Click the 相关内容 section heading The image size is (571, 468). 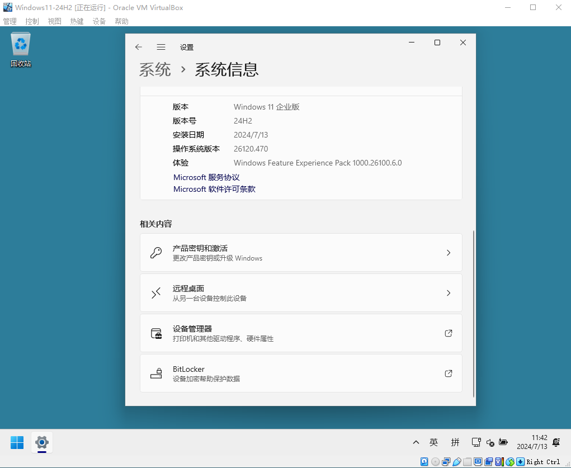click(x=156, y=224)
